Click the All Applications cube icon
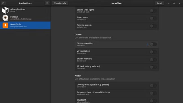183x103 pixels. pos(5,10)
